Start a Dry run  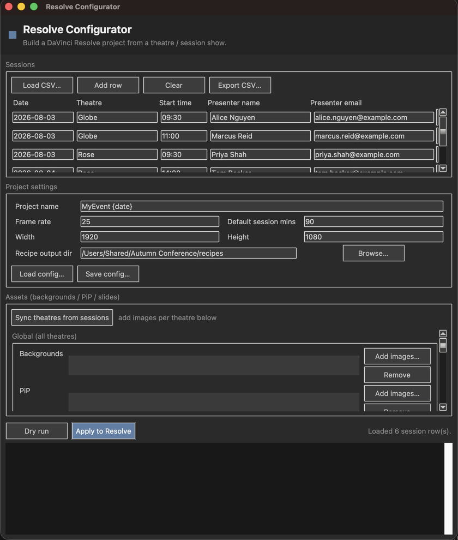(x=37, y=431)
